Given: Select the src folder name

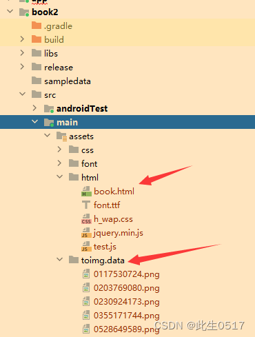Looking at the screenshot, I should [x=50, y=95].
